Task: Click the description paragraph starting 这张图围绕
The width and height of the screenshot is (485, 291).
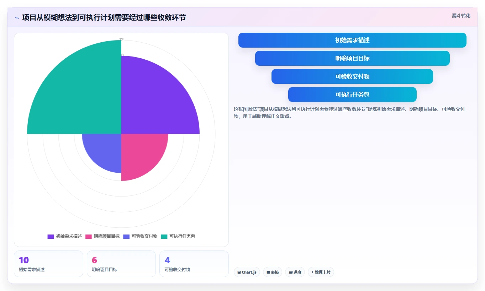Action: (x=349, y=113)
